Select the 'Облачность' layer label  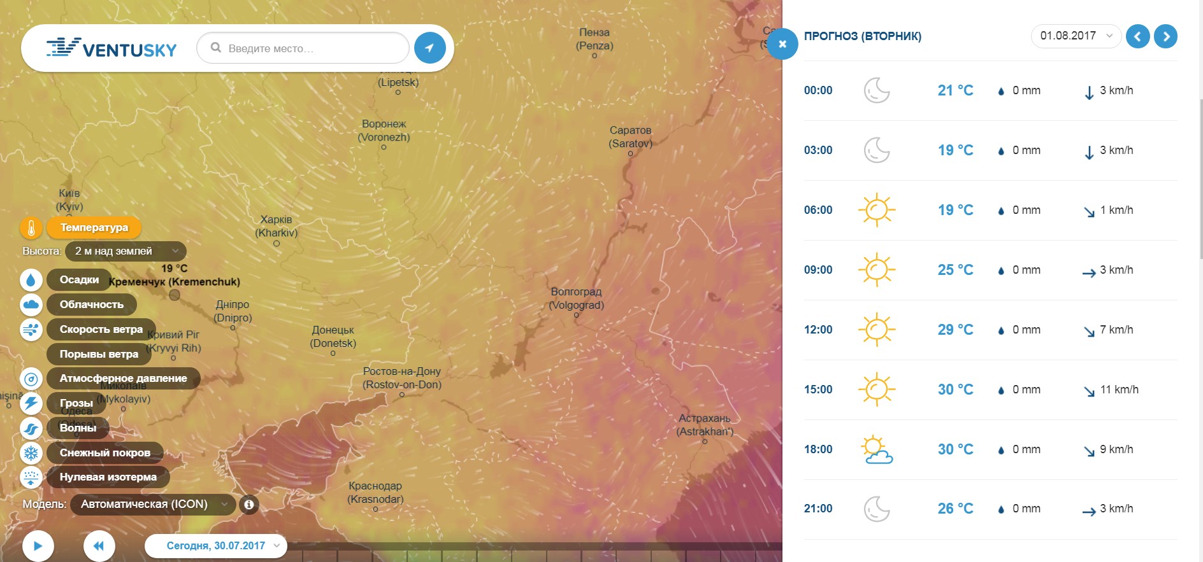click(x=92, y=304)
